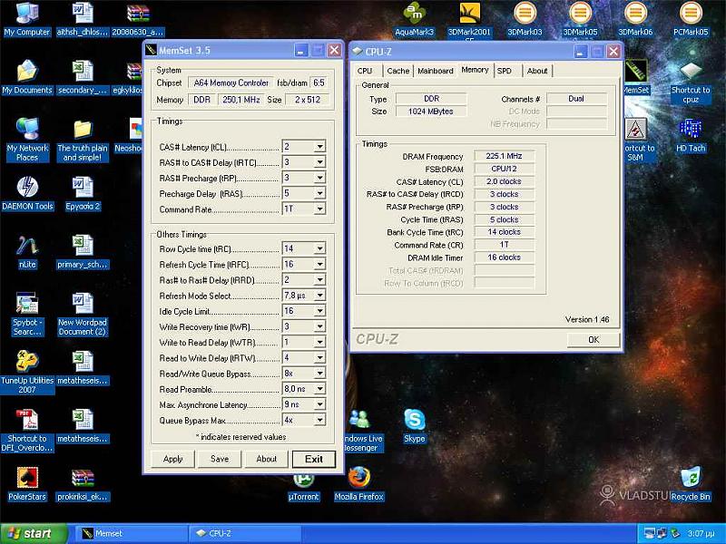726x544 pixels.
Task: Click the Safely Remove Hardware tray icon
Action: pyautogui.click(x=675, y=533)
